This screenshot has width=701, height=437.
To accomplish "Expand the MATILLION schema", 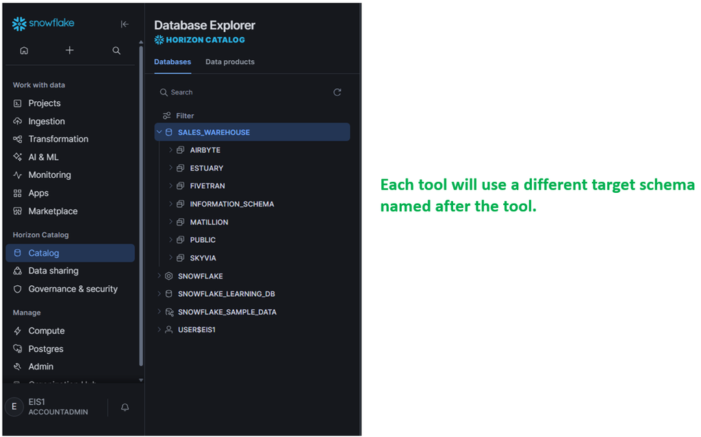I will [170, 222].
